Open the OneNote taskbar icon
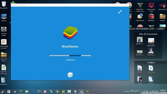 [45, 91]
